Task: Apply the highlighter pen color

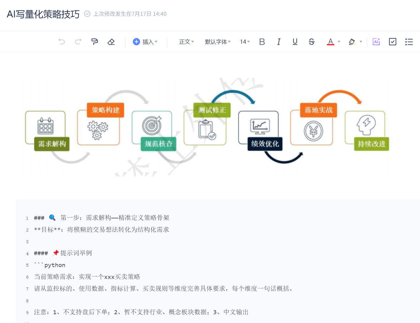Action: tap(352, 42)
